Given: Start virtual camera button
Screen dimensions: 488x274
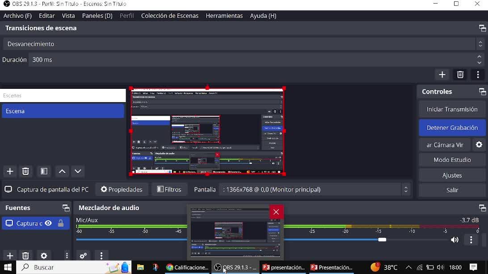Looking at the screenshot, I should (445, 145).
